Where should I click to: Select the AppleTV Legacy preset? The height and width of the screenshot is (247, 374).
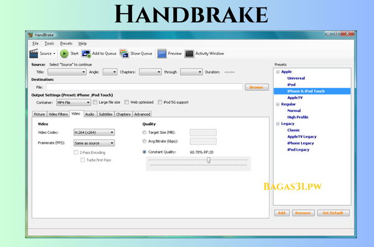click(x=302, y=136)
